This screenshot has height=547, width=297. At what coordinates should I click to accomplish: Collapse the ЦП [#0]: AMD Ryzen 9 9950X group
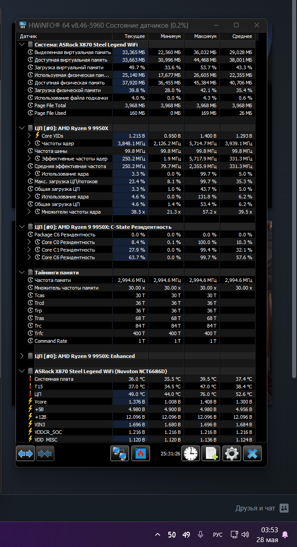pos(22,128)
